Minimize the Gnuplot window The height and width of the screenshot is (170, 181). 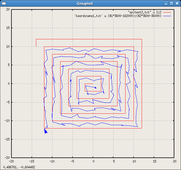tap(166, 3)
